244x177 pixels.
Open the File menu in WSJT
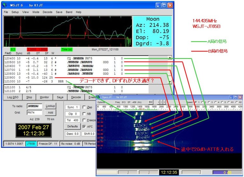[x=6, y=12]
